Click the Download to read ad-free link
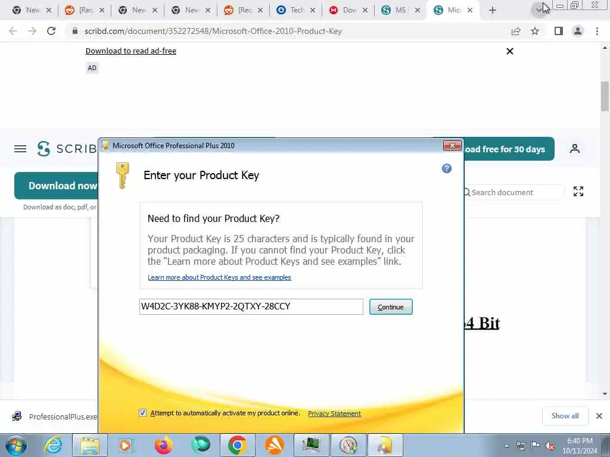The width and height of the screenshot is (610, 457). tap(130, 51)
